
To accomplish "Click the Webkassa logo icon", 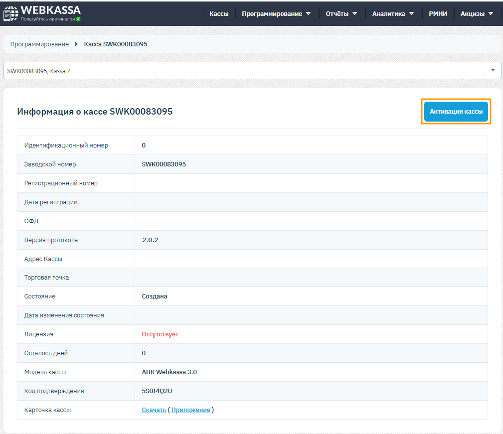I will [x=10, y=13].
